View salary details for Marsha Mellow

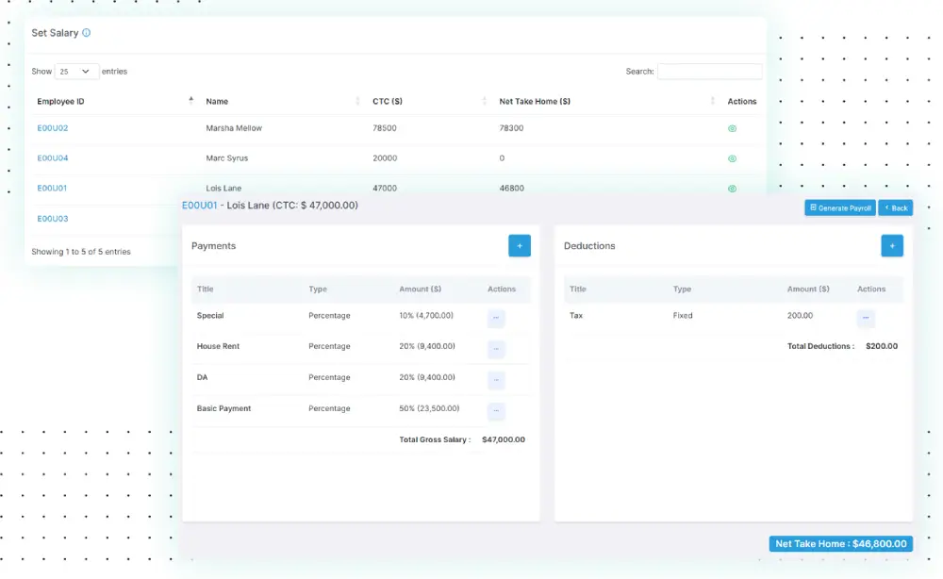pos(732,128)
